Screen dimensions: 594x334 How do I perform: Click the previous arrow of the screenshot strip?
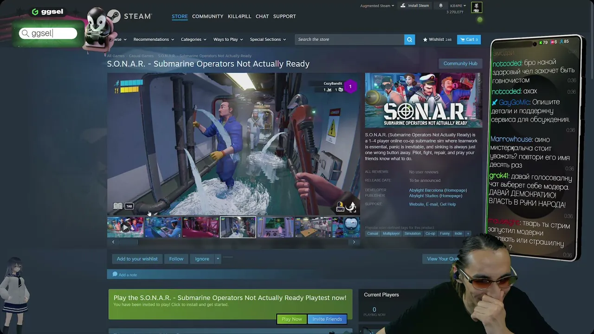click(113, 242)
